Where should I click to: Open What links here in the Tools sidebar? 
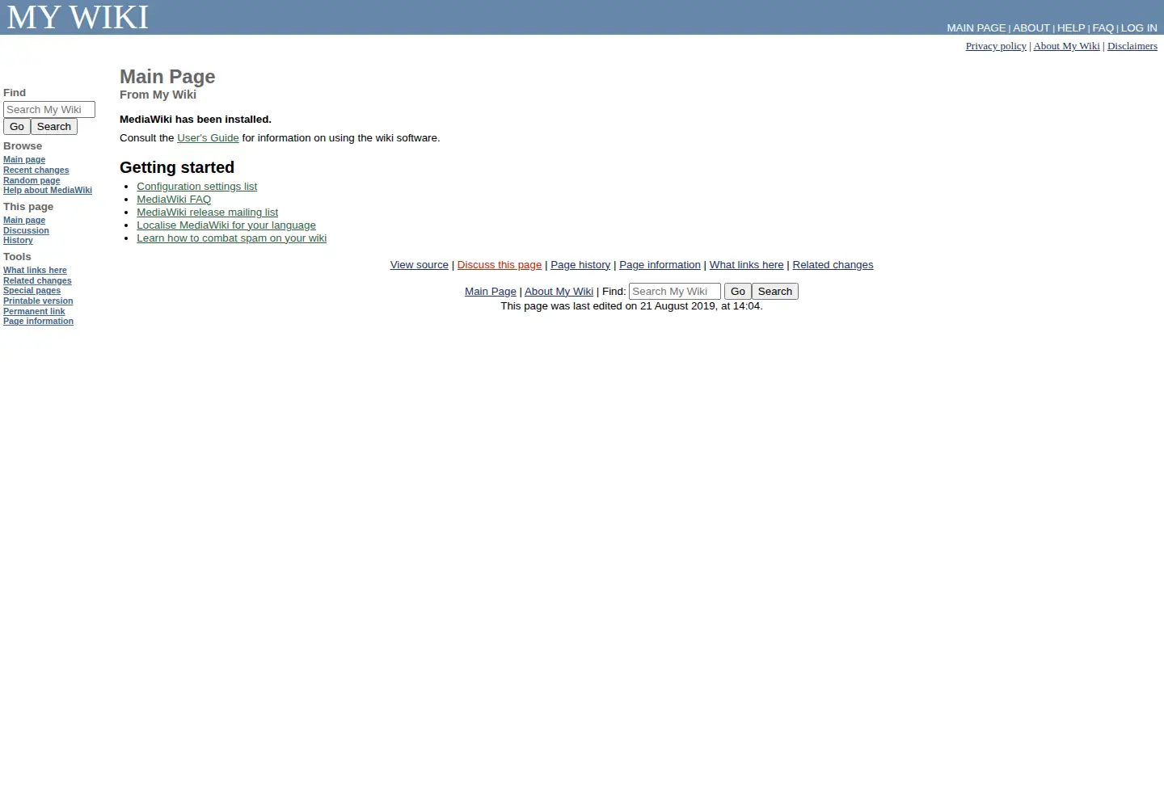click(35, 271)
